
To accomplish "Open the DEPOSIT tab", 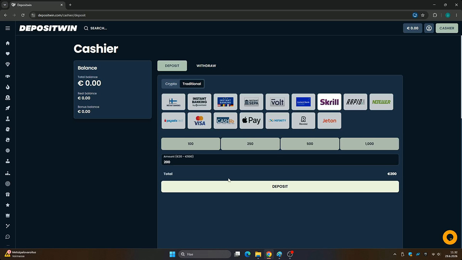I will (172, 66).
